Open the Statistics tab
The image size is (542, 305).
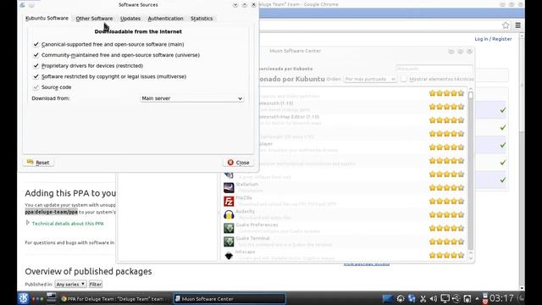pos(202,19)
